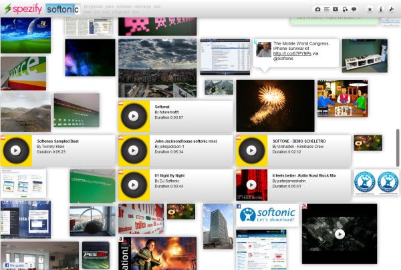Filter results by video with film icon
Image resolution: width=401 pixels, height=270 pixels.
click(x=336, y=9)
